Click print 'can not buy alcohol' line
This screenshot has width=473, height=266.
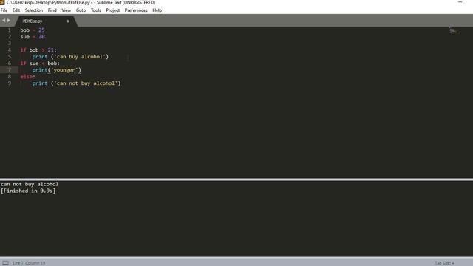tap(76, 83)
